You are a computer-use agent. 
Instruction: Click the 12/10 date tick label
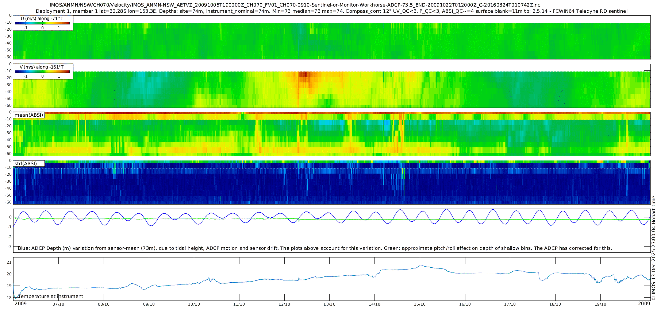(284, 304)
